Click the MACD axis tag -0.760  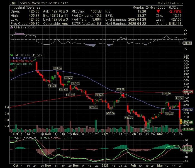(x=187, y=149)
